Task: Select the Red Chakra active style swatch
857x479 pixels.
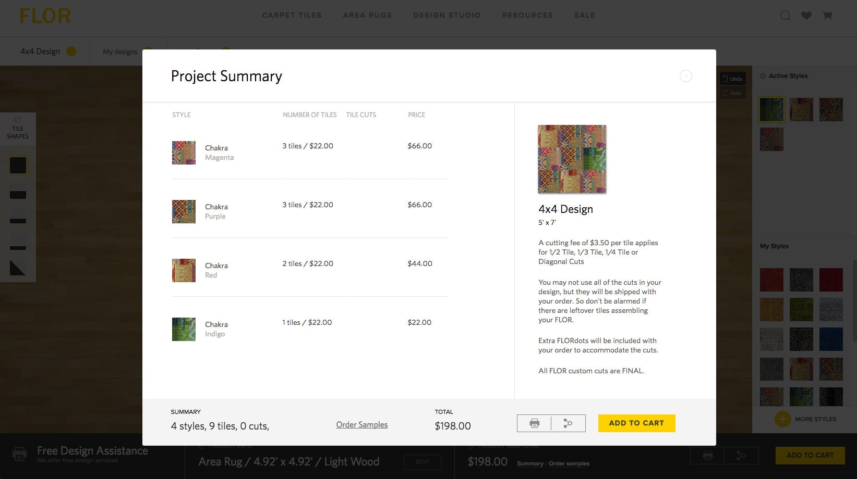Action: point(801,109)
